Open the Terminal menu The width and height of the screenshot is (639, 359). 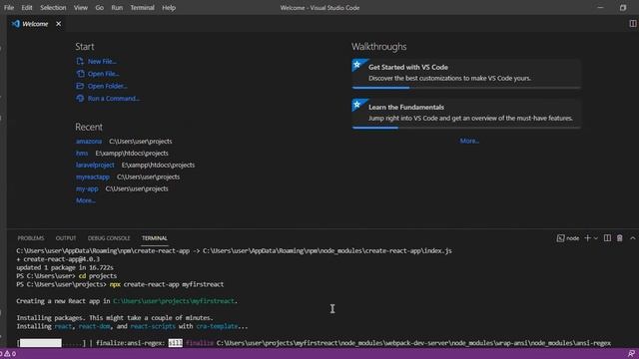click(x=142, y=8)
